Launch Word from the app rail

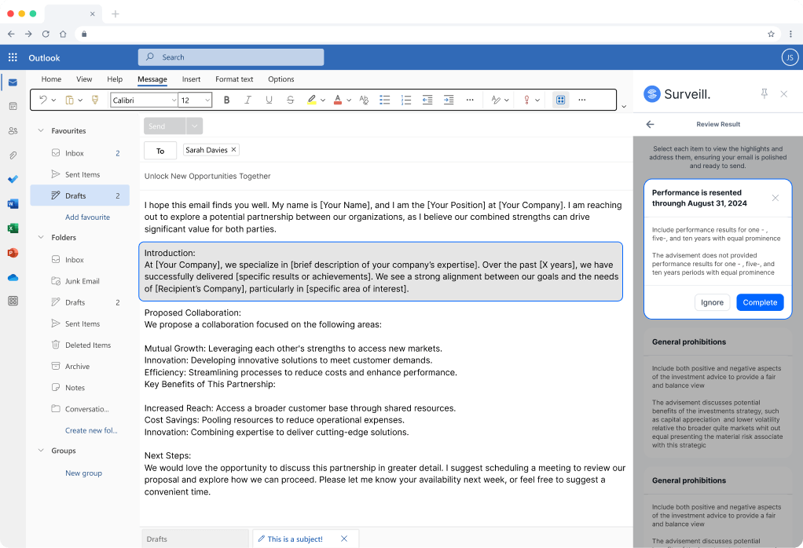[13, 203]
